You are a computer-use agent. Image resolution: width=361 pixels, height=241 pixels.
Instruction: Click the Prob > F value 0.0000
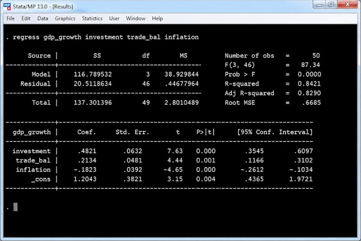pyautogui.click(x=309, y=74)
